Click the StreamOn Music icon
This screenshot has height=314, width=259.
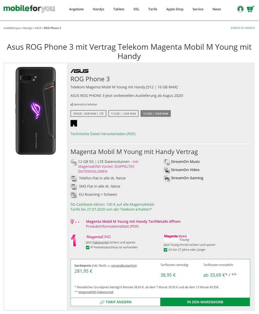167,162
